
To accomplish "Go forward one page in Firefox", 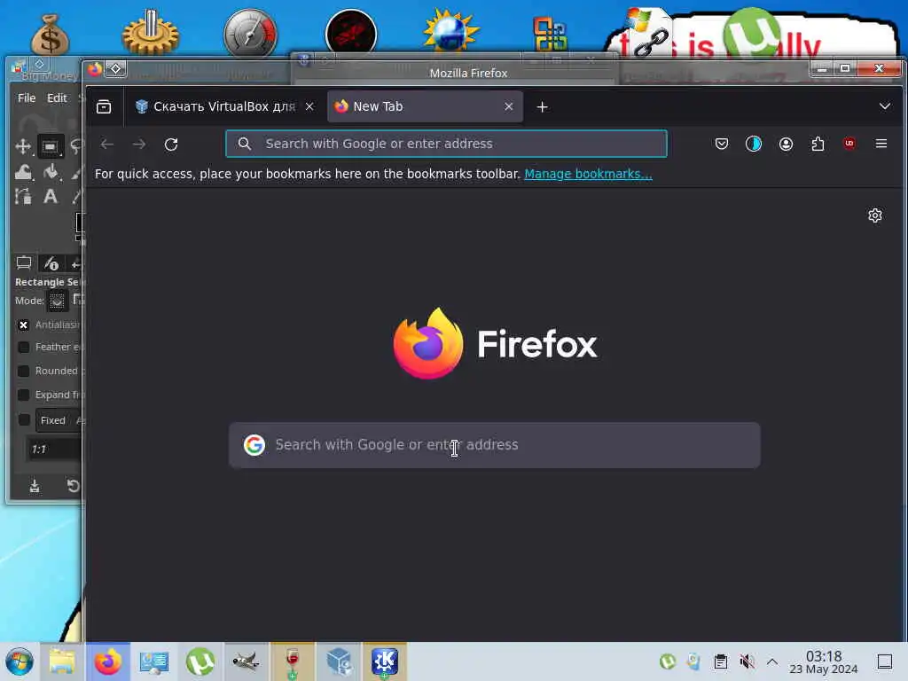I will 139,145.
